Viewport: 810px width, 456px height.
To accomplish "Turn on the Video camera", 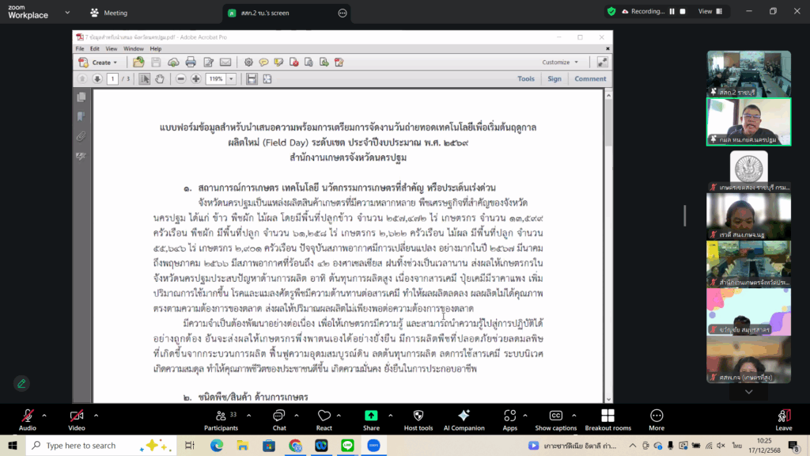I will point(76,420).
